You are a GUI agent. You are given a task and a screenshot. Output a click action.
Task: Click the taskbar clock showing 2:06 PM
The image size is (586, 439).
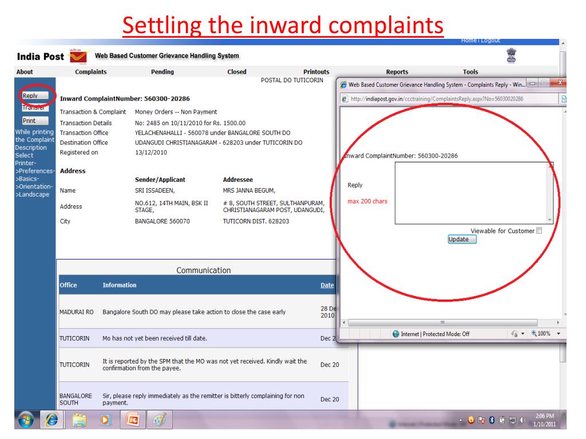click(x=545, y=420)
